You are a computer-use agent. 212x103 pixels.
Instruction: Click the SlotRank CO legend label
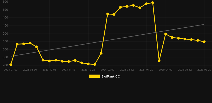(111, 76)
